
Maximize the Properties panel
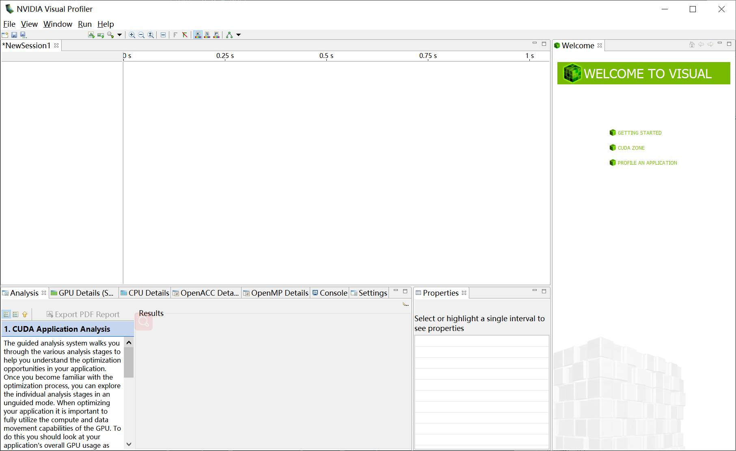point(544,291)
